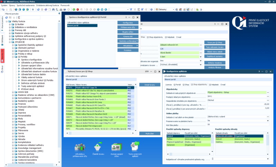Click the blue funnel filter icon
Screen dimensions: 276x167
131,10
